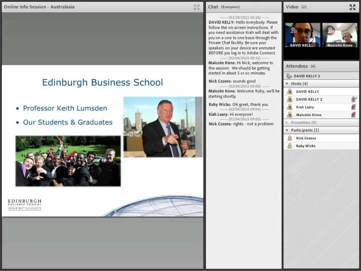Click the Online Info Session - Australasia title
This screenshot has width=361, height=271.
click(x=39, y=7)
